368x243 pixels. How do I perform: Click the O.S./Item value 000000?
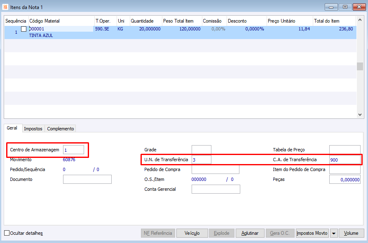[199, 179]
